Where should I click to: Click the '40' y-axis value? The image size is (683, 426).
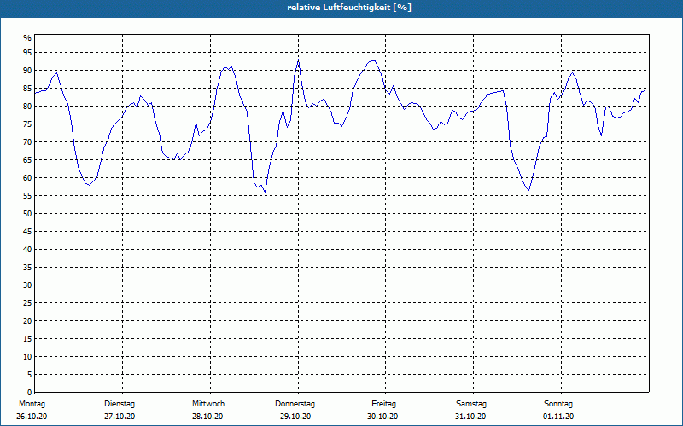[x=27, y=250]
